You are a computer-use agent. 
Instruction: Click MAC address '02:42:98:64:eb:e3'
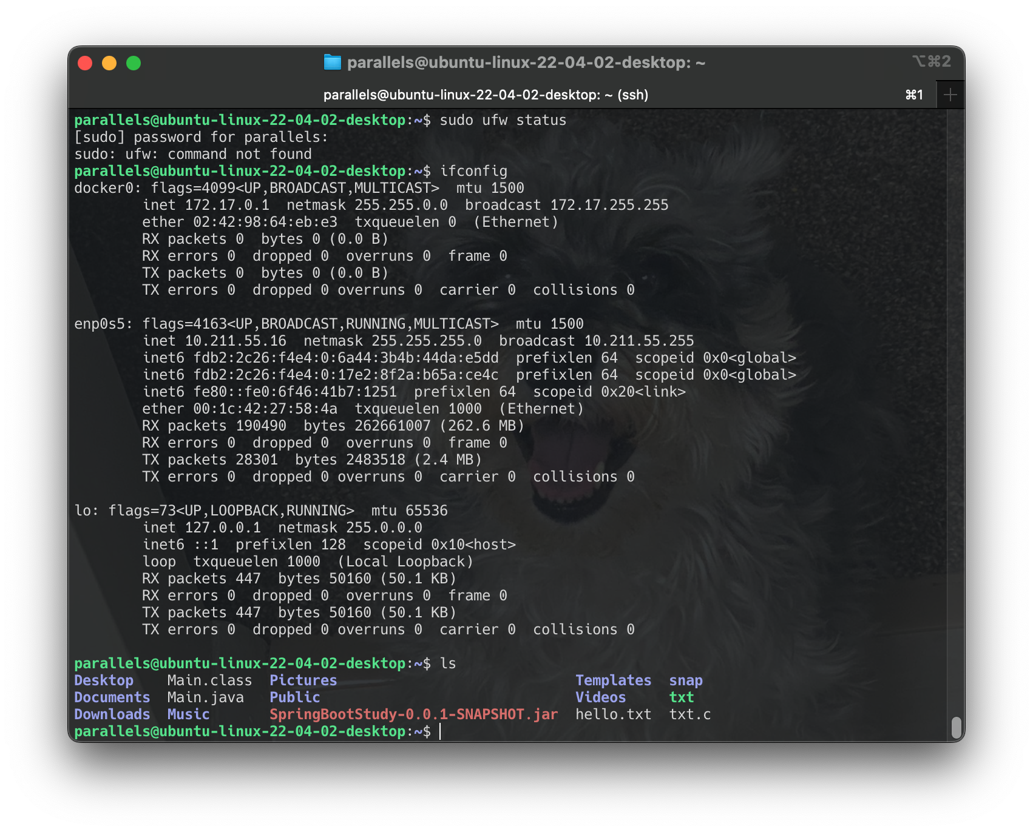tap(265, 222)
